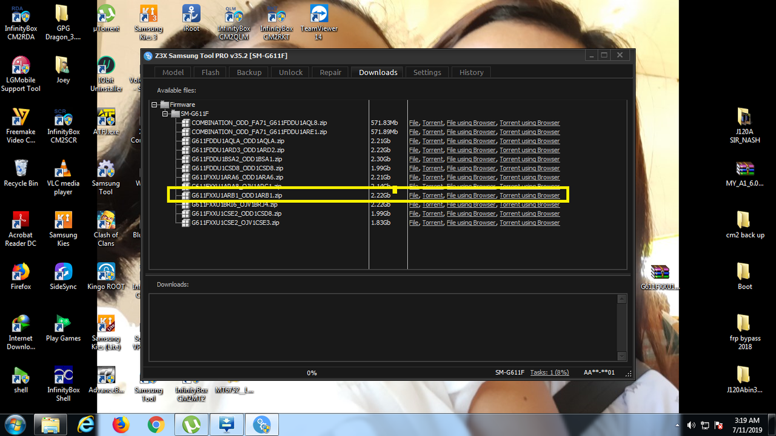Click File link for COMBINATION_ODD_FA71_G611FDDU1AQL8.zip

[413, 123]
